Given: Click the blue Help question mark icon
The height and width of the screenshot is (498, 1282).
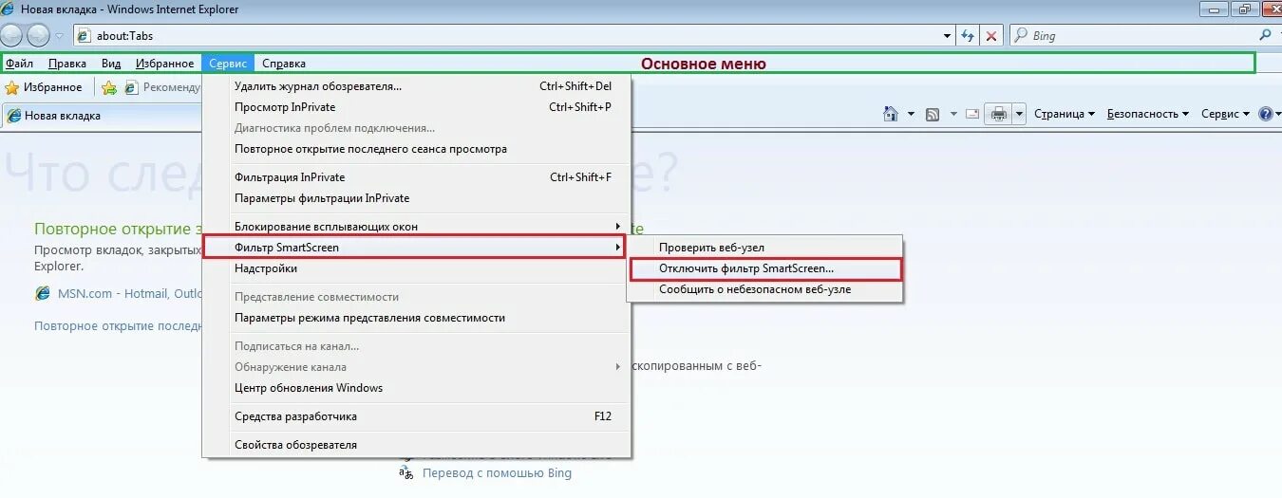Looking at the screenshot, I should (x=1265, y=114).
